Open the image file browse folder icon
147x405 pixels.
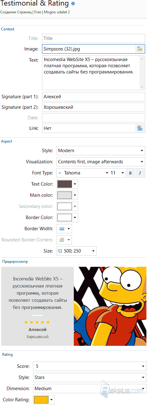[140, 49]
